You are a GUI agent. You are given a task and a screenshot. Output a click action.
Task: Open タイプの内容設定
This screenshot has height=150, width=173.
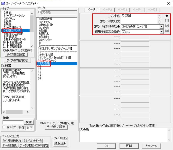(x=17, y=60)
